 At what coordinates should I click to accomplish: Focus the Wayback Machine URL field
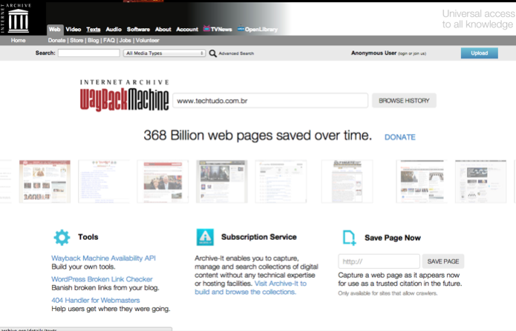click(270, 101)
